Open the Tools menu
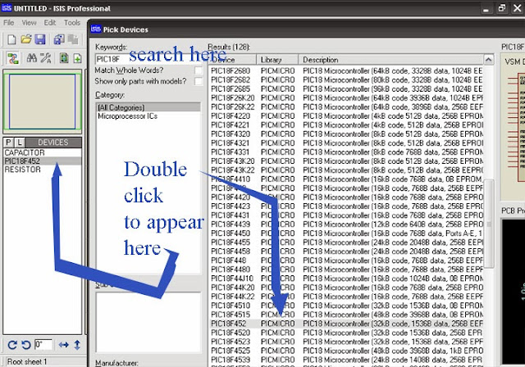Viewport: 525px width, 367px height. (72, 22)
